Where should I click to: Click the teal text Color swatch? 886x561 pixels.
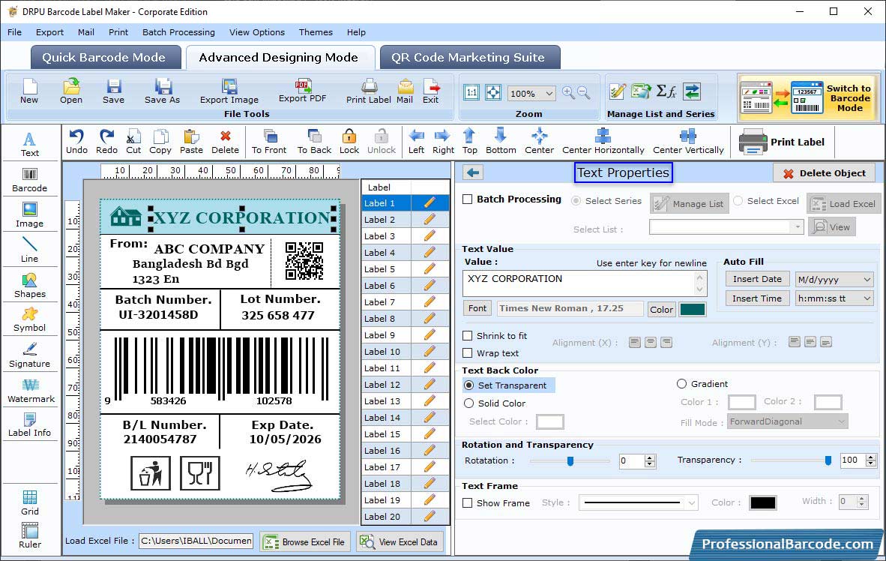692,309
